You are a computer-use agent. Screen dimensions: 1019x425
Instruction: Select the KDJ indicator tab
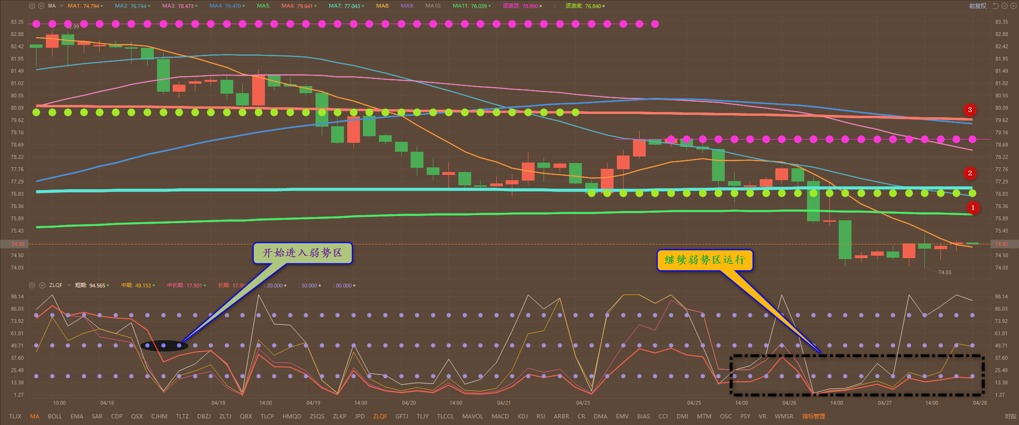(x=523, y=416)
